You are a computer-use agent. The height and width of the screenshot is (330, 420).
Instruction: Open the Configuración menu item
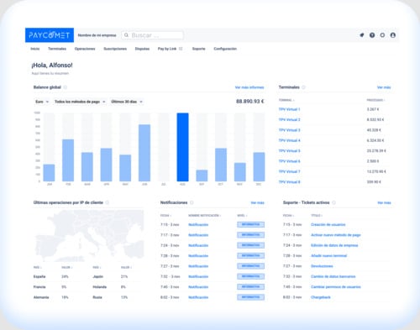[x=225, y=49]
